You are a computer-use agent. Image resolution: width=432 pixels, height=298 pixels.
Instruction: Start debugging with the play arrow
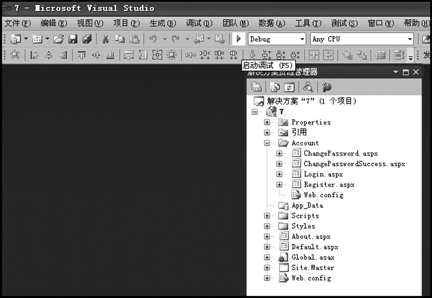[239, 39]
